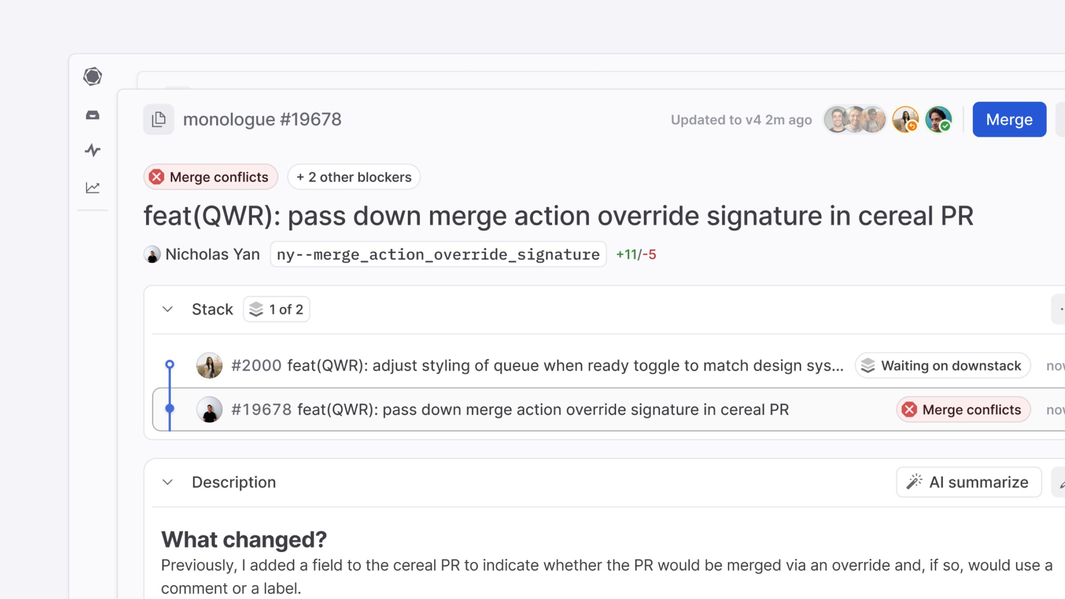Click the Waiting on downstack status badge

point(943,366)
